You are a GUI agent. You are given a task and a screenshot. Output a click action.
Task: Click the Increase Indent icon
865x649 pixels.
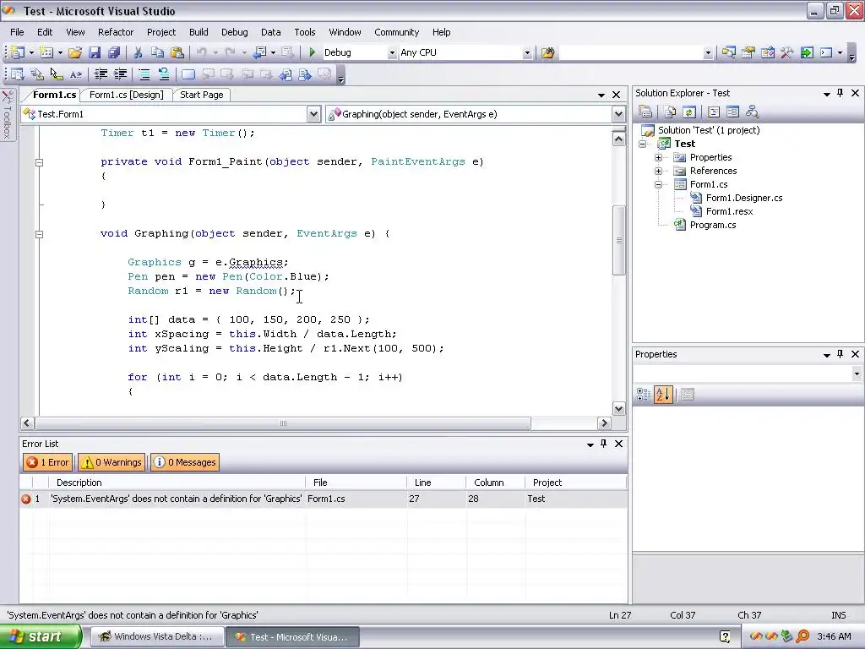[x=120, y=74]
